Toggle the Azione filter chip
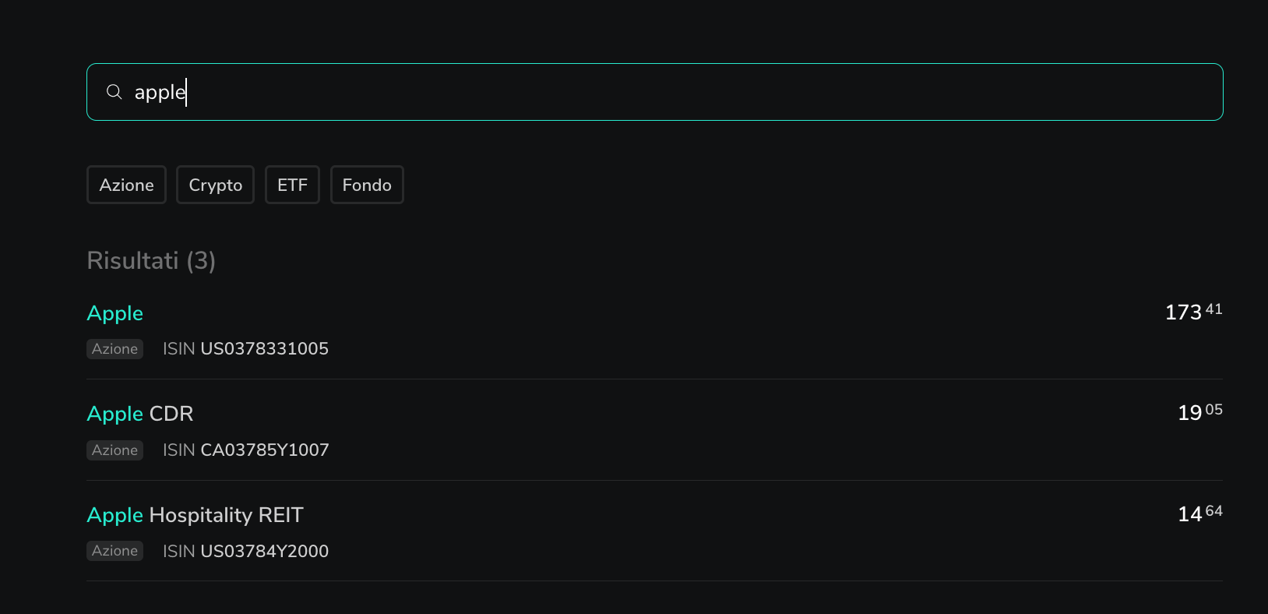The width and height of the screenshot is (1268, 614). pyautogui.click(x=126, y=185)
